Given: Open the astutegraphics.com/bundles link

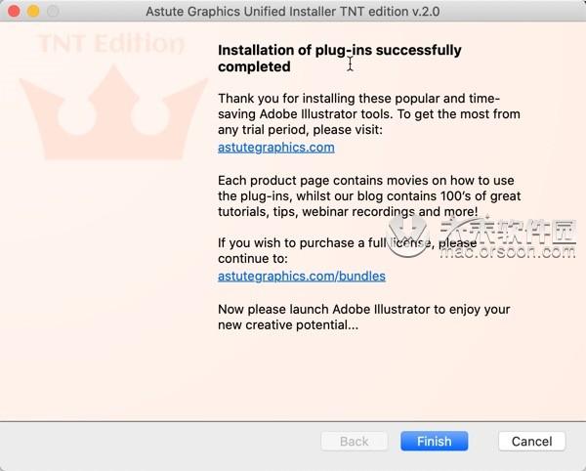Looking at the screenshot, I should point(302,276).
